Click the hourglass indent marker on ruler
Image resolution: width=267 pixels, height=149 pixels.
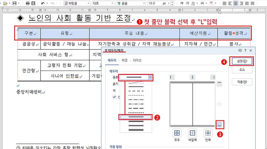coord(220,10)
